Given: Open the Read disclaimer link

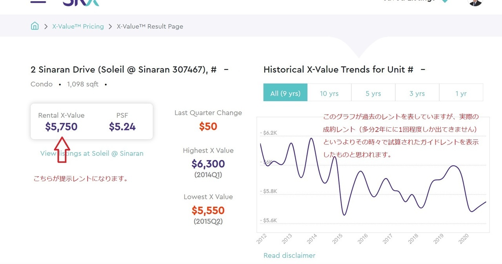Looking at the screenshot, I should [289, 255].
